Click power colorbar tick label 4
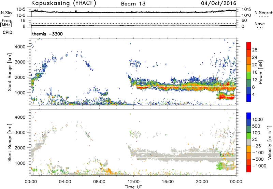Image resolution: width=273 pixels, height=189 pixels. (x=254, y=94)
